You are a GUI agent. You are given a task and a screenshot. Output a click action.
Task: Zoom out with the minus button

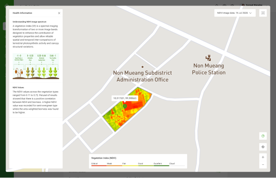(263, 165)
